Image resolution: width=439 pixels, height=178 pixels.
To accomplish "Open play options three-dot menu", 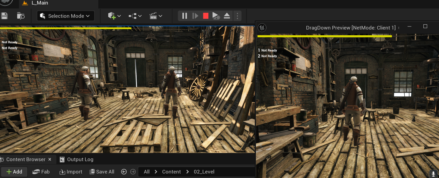I will tap(237, 16).
